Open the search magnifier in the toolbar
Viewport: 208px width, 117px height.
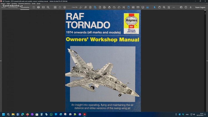48,7
